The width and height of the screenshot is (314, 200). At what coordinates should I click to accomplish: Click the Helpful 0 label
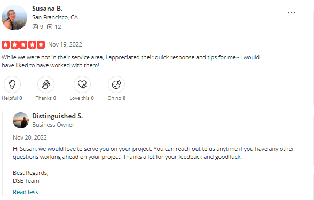point(12,98)
